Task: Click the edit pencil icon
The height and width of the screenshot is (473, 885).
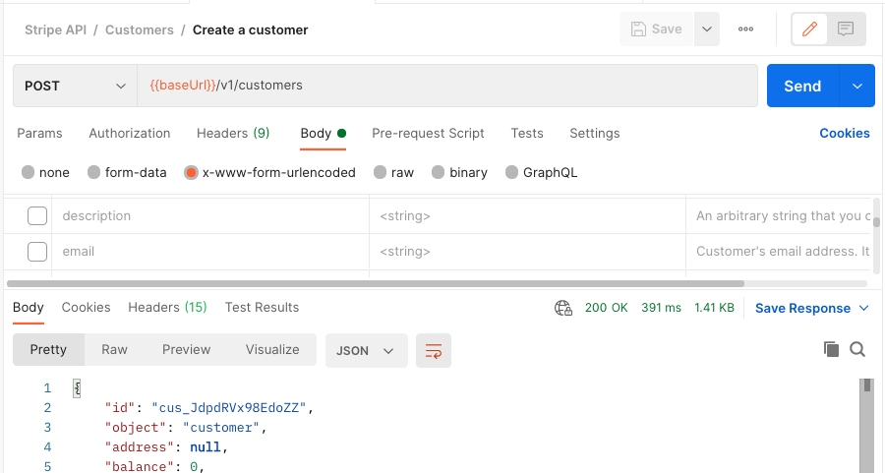Action: 810,30
